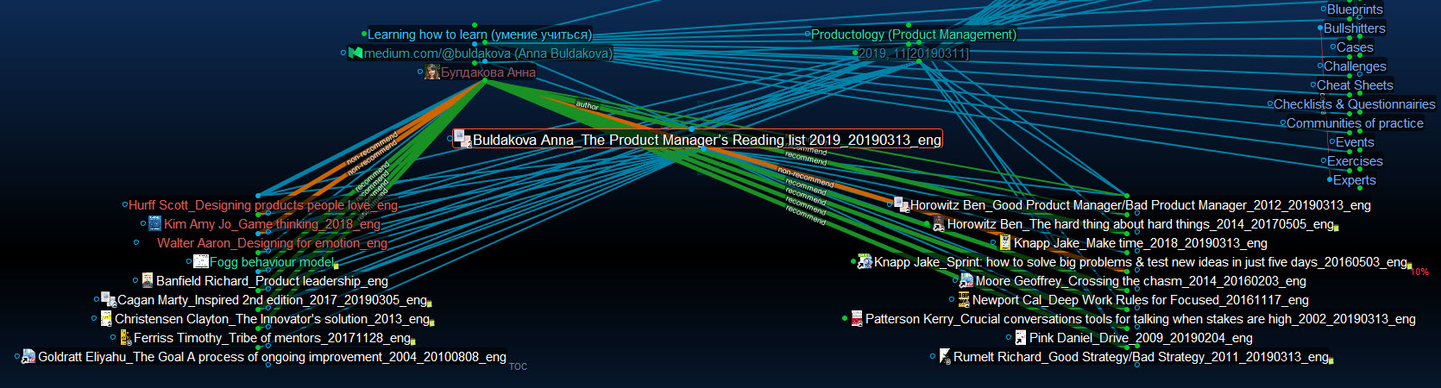Click the yellow note marker after Cagan Marty_Inspired
The width and height of the screenshot is (1441, 388).
[x=430, y=304]
